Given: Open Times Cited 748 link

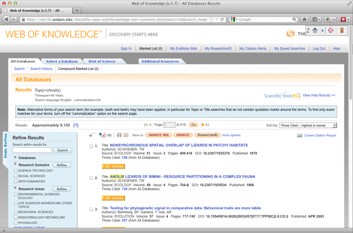Looking at the screenshot, I should pyautogui.click(x=124, y=157).
